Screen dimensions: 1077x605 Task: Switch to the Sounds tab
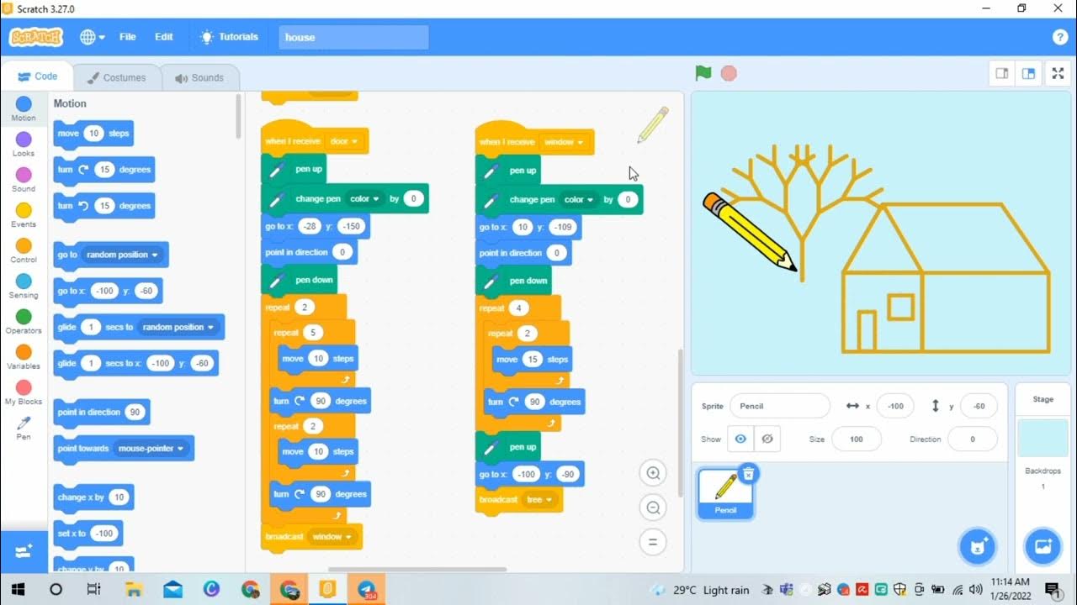(199, 77)
